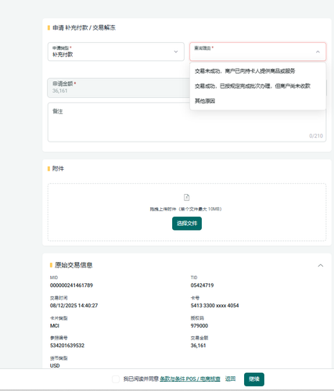Image resolution: width=334 pixels, height=391 pixels.
Task: Click the 申请金额 field showing 36,161
Action: (x=119, y=88)
